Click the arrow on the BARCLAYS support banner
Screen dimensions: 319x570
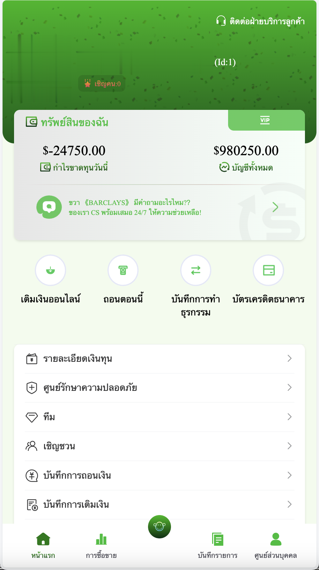[x=275, y=207]
